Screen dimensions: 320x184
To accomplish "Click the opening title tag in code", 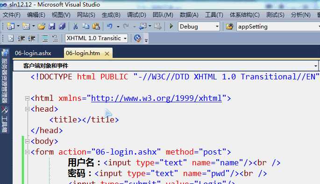I will (x=66, y=120).
